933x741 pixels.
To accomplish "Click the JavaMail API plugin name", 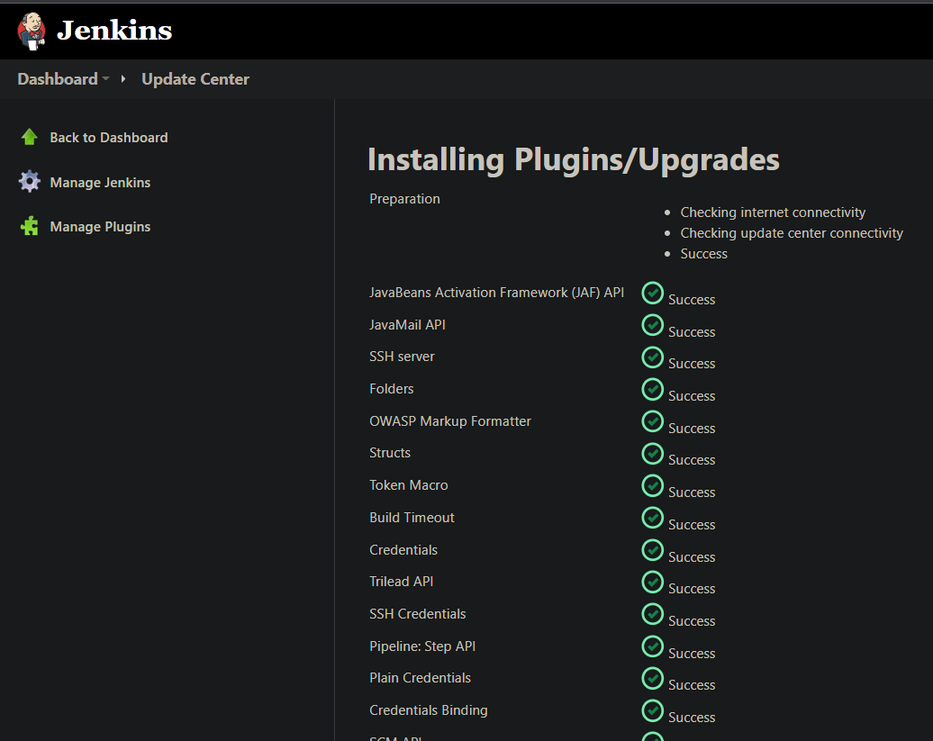I will tap(408, 325).
